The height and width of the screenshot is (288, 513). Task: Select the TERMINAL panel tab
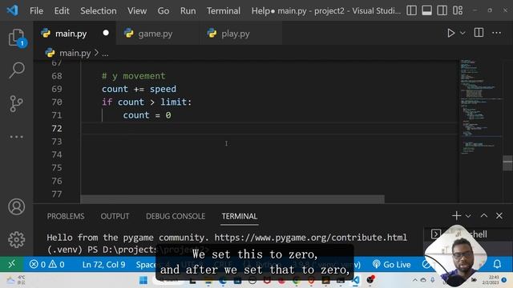(x=240, y=216)
